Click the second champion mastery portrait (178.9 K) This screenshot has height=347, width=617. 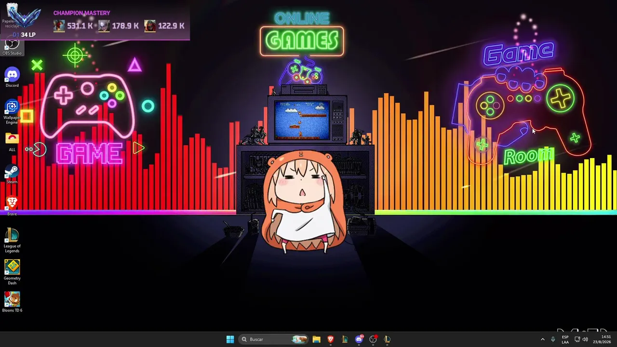click(x=104, y=26)
